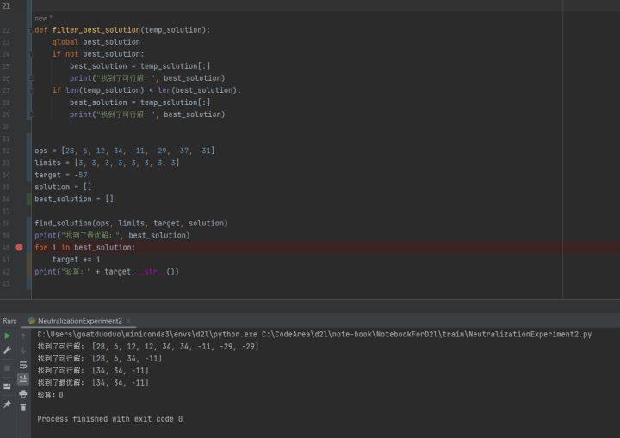The image size is (620, 438).
Task: Rerun NeutralizationExperiment2 with green play icon
Action: 7,336
